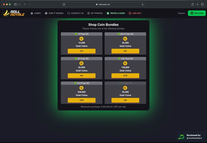Click green SC icon beside 52 Free SC
This screenshot has height=143, width=207.
pyautogui.click(x=76, y=58)
